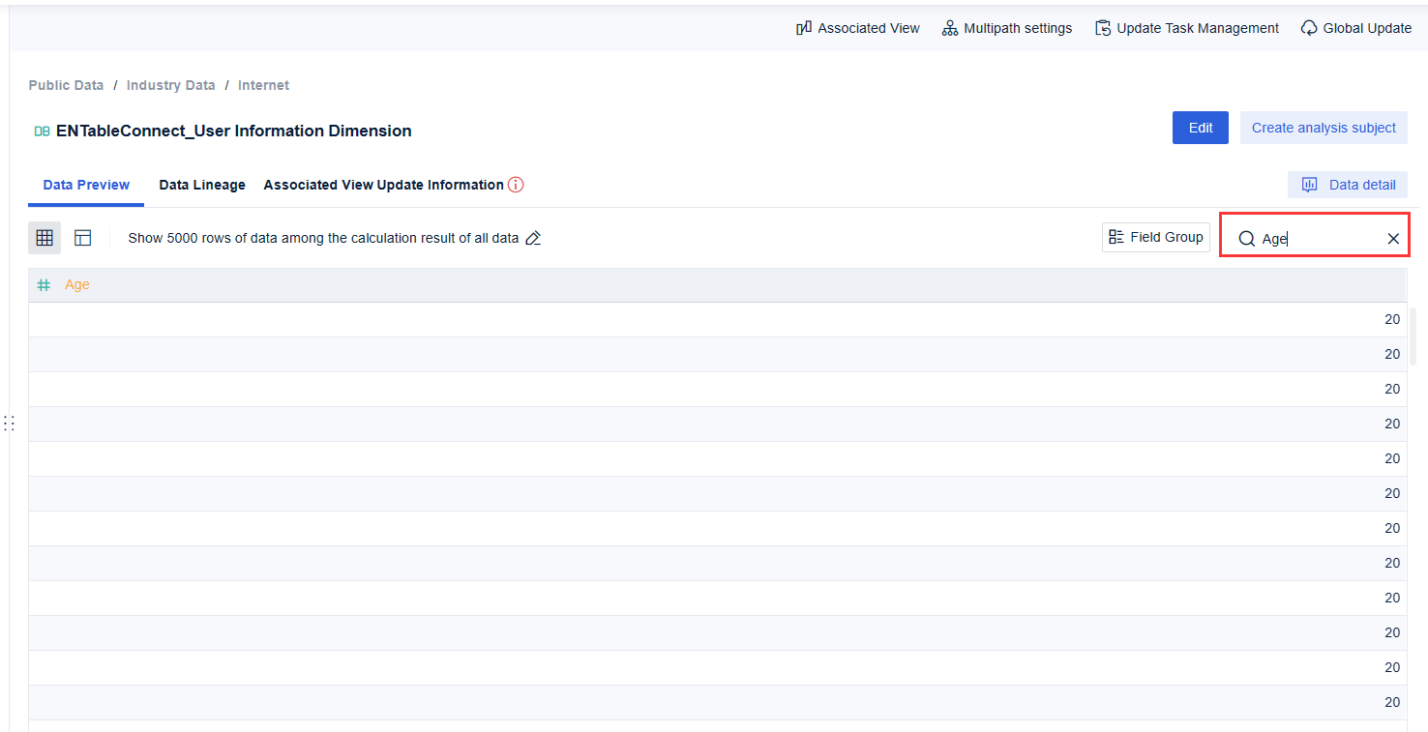
Task: Click the Edit button
Action: tap(1201, 128)
